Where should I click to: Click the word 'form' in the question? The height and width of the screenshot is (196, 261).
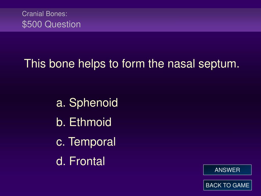point(133,64)
